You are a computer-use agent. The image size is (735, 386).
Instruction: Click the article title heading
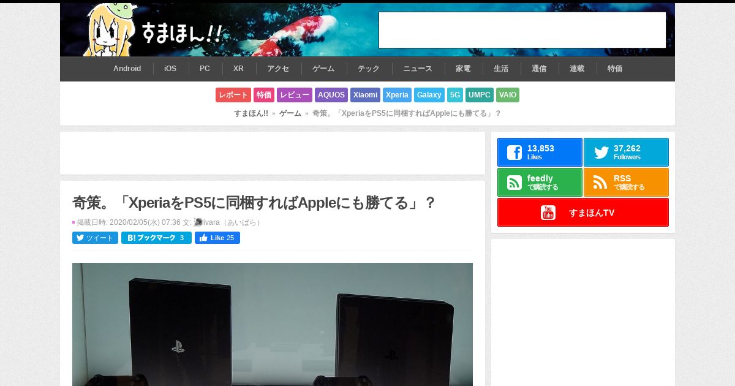click(x=254, y=203)
